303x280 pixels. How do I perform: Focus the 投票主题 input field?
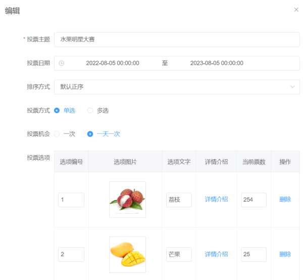(x=177, y=39)
